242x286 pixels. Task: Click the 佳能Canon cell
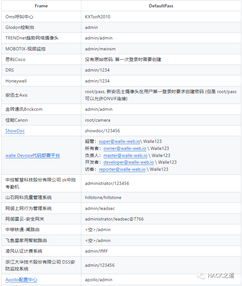[41, 120]
